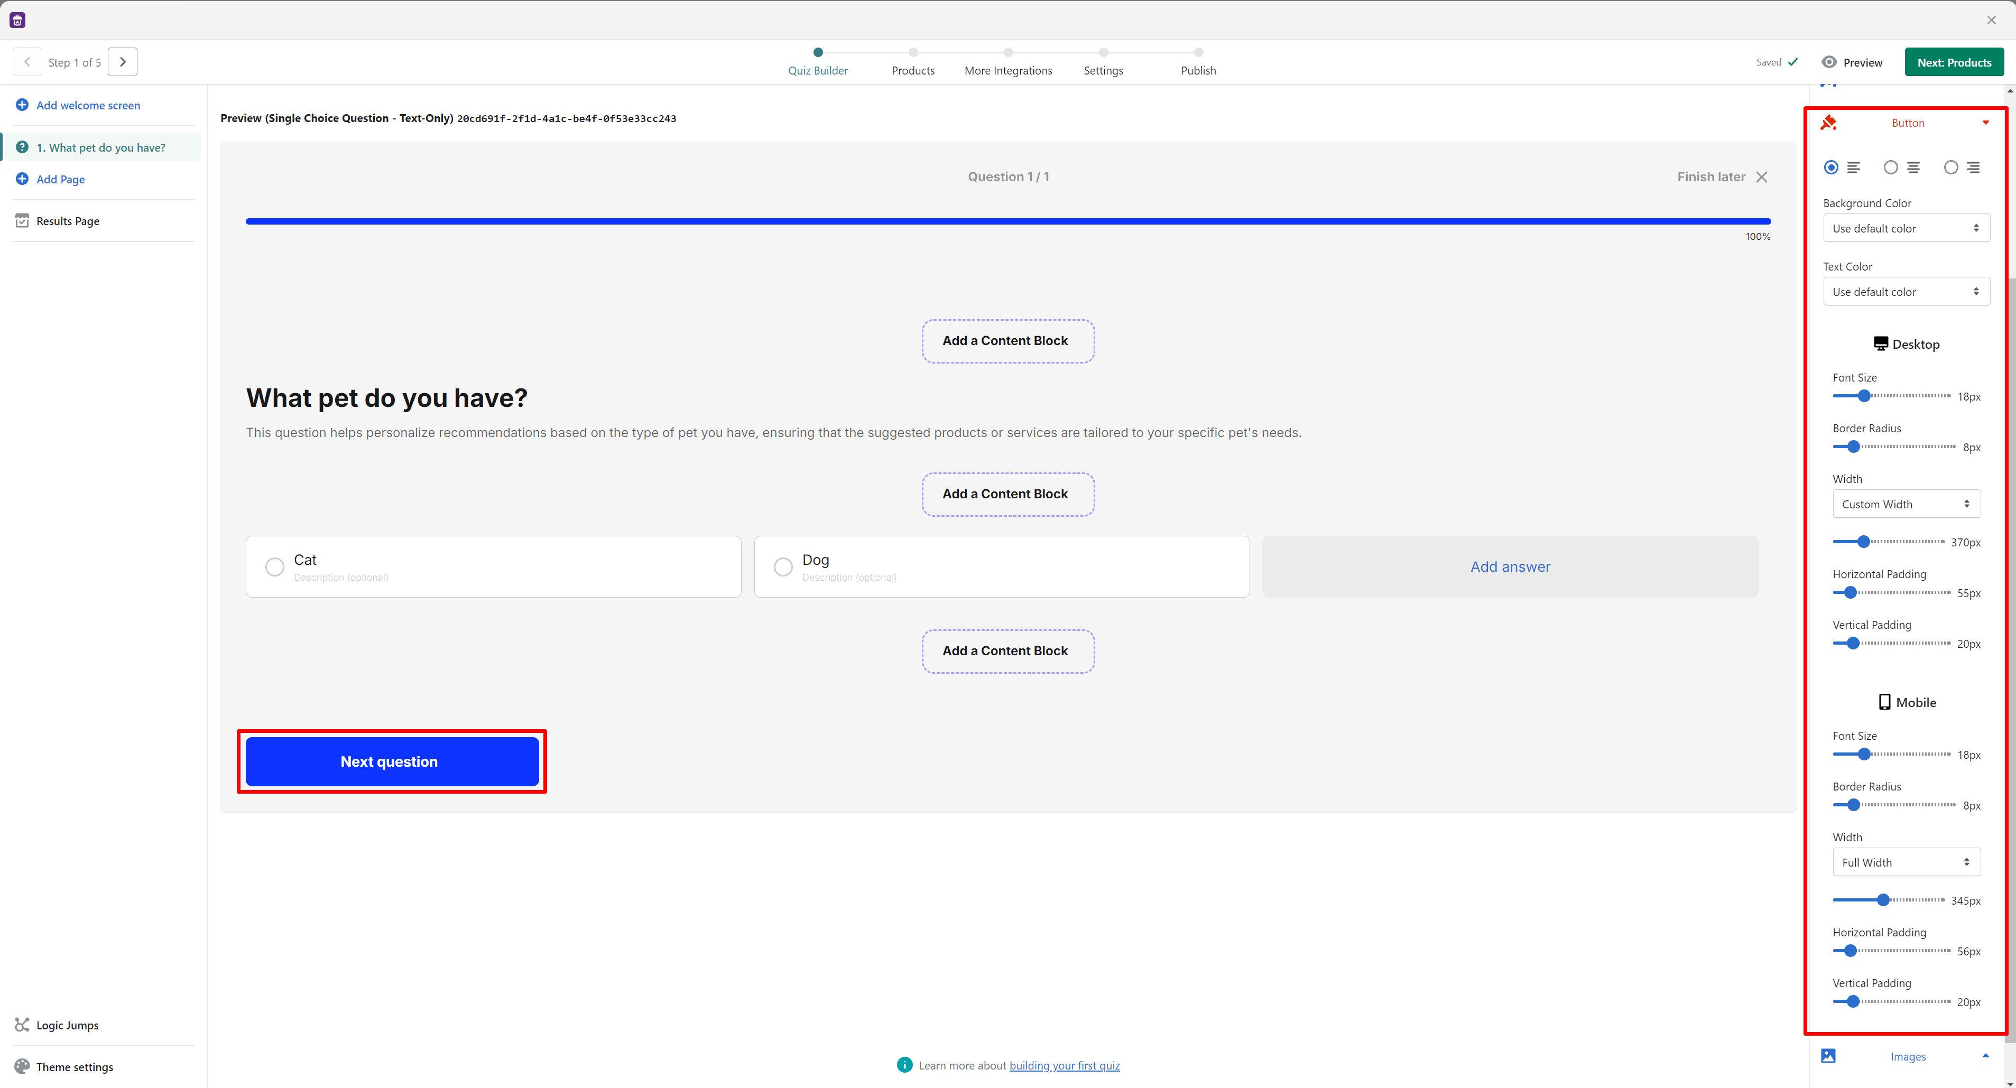Viewport: 2016px width, 1088px height.
Task: Click Add a Content Block below the answers
Action: tap(1008, 651)
